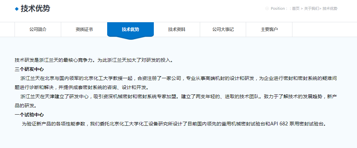Click the 关于我们 breadcrumb link
The height and width of the screenshot is (148, 357).
(311, 8)
